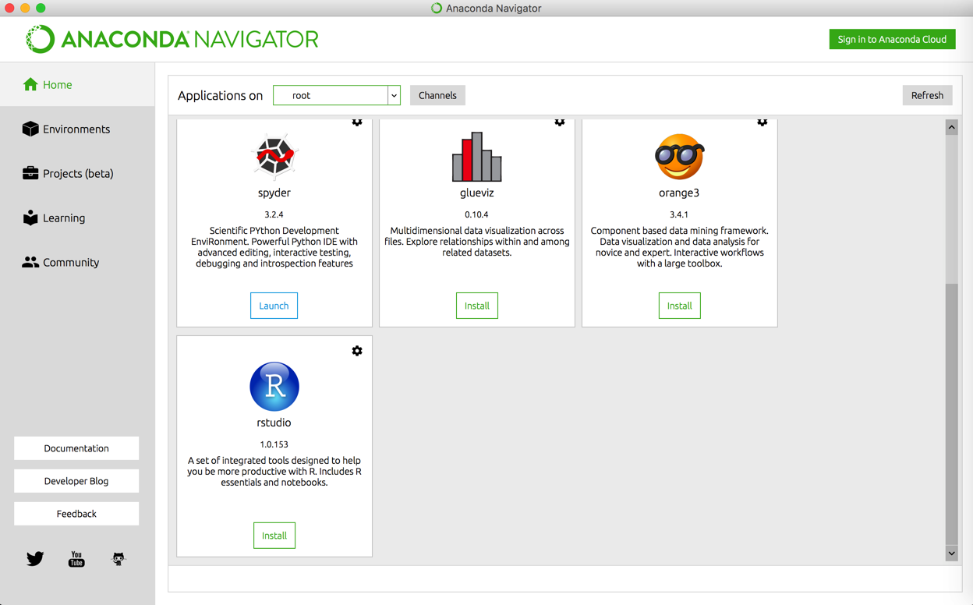Open the Documentation link
The height and width of the screenshot is (605, 973).
pos(76,448)
